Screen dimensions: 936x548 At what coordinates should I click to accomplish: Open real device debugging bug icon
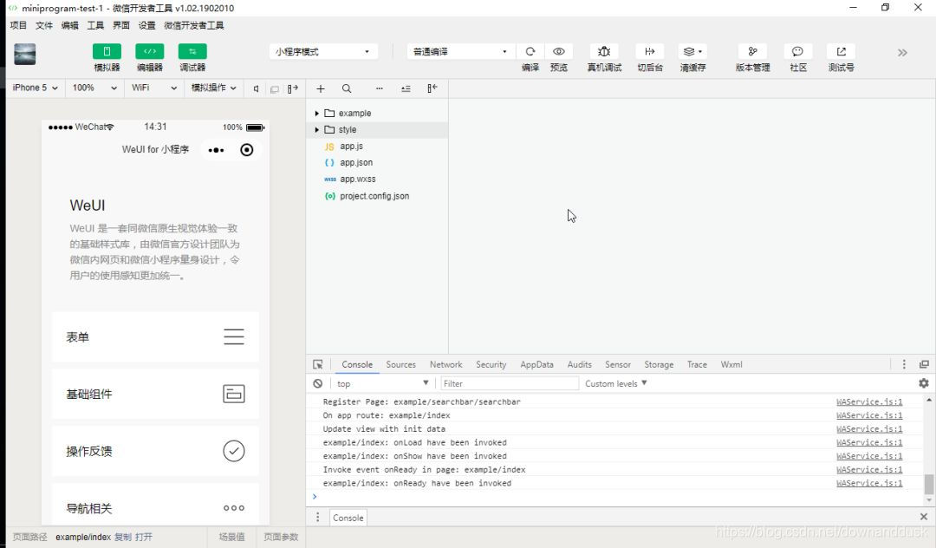604,51
